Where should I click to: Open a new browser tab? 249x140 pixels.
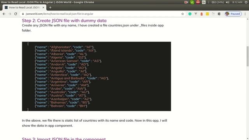tap(50, 7)
